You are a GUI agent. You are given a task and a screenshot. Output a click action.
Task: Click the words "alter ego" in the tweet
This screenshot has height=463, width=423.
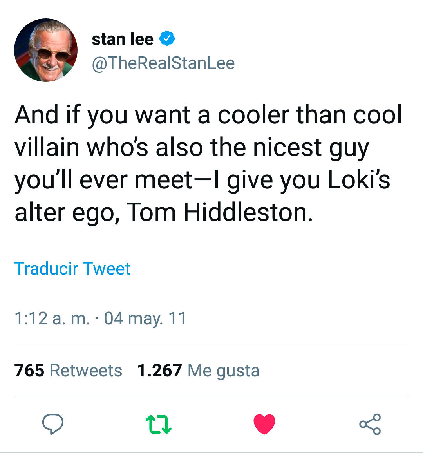click(64, 212)
